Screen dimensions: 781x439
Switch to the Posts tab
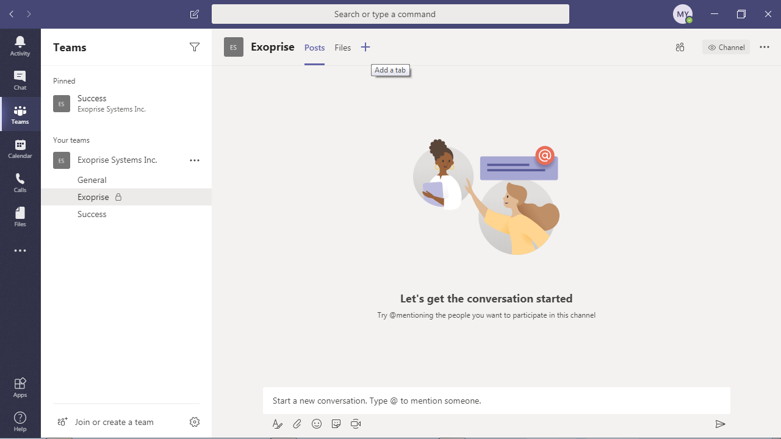coord(315,48)
